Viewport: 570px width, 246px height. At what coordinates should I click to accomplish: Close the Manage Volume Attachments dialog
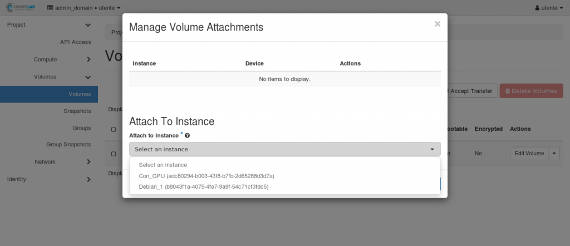pos(437,24)
